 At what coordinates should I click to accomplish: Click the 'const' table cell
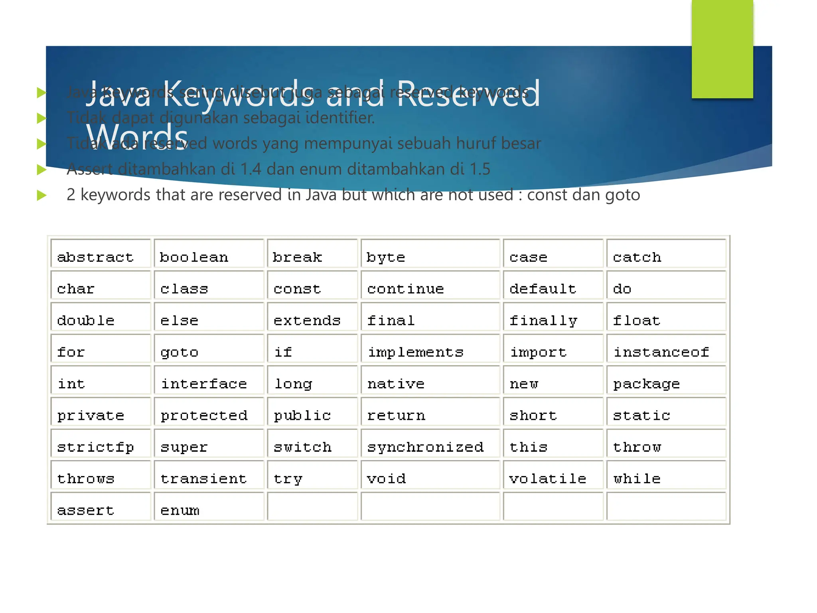[x=312, y=285]
